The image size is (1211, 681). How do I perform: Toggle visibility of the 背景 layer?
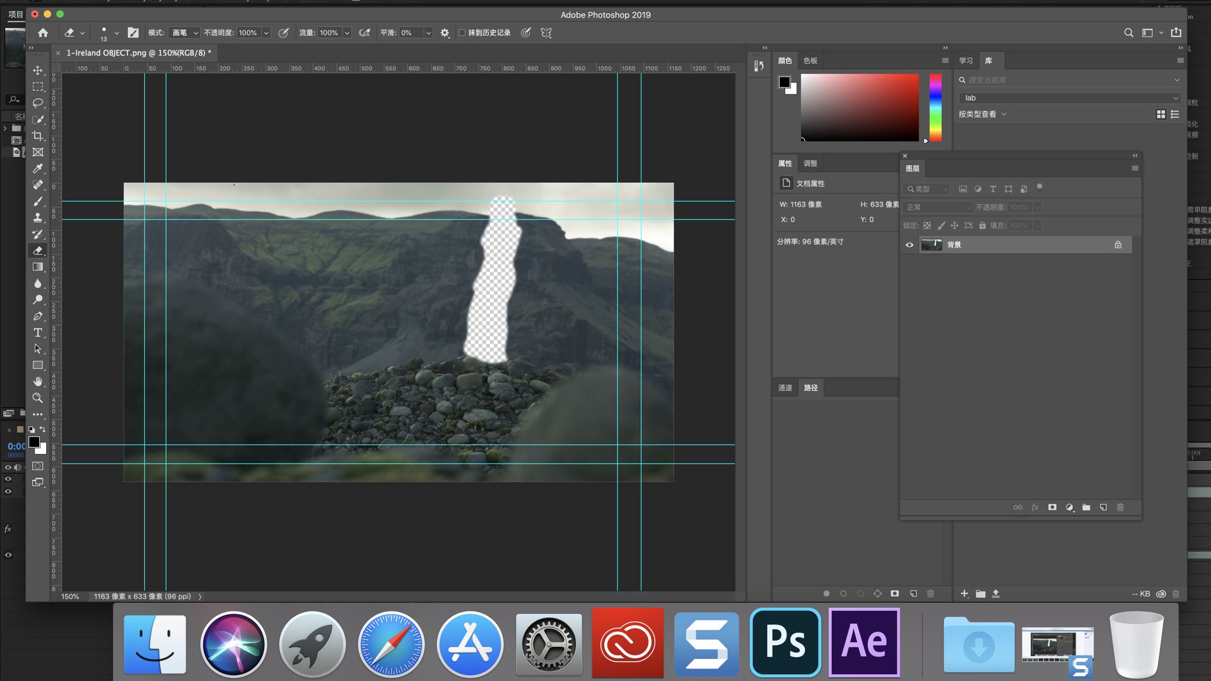(x=909, y=245)
